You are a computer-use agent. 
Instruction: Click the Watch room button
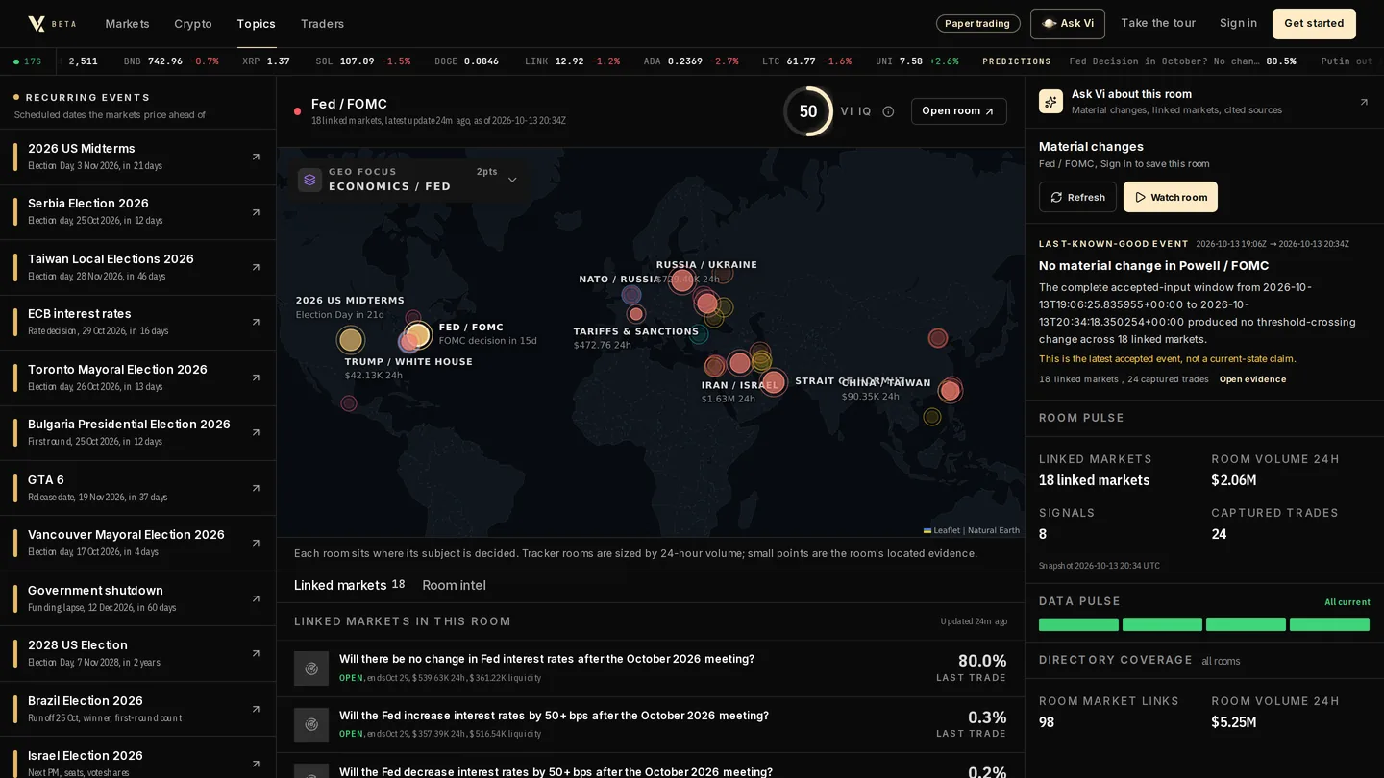pos(1171,197)
